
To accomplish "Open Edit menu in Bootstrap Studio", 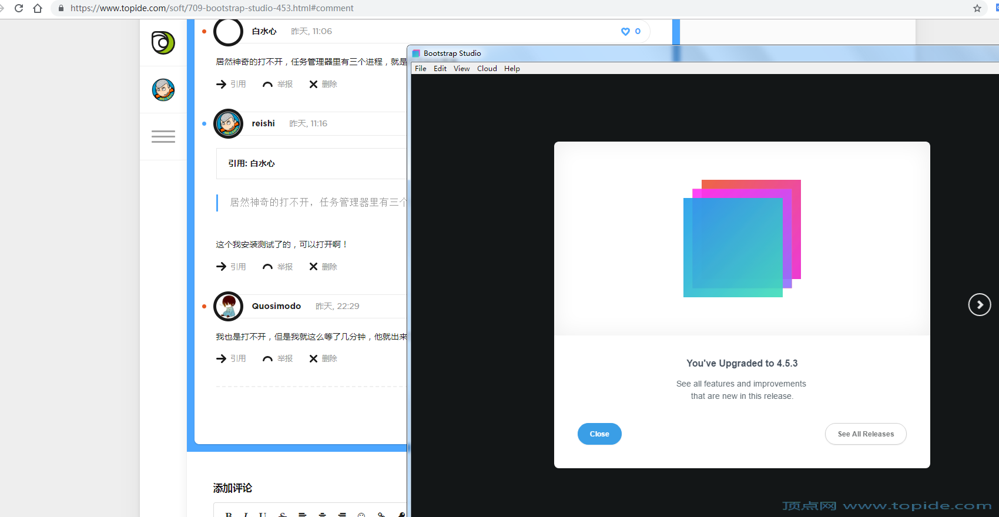I will (x=440, y=69).
